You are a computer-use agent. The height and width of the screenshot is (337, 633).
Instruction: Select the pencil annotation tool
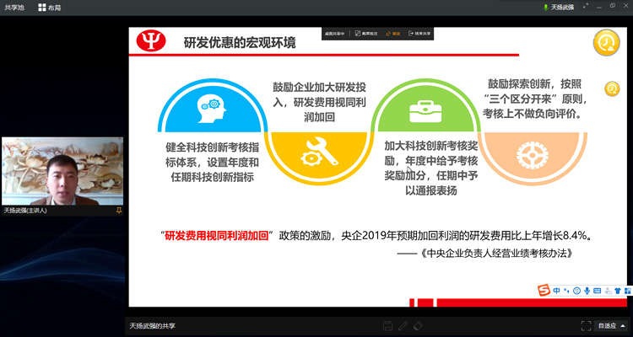403,325
